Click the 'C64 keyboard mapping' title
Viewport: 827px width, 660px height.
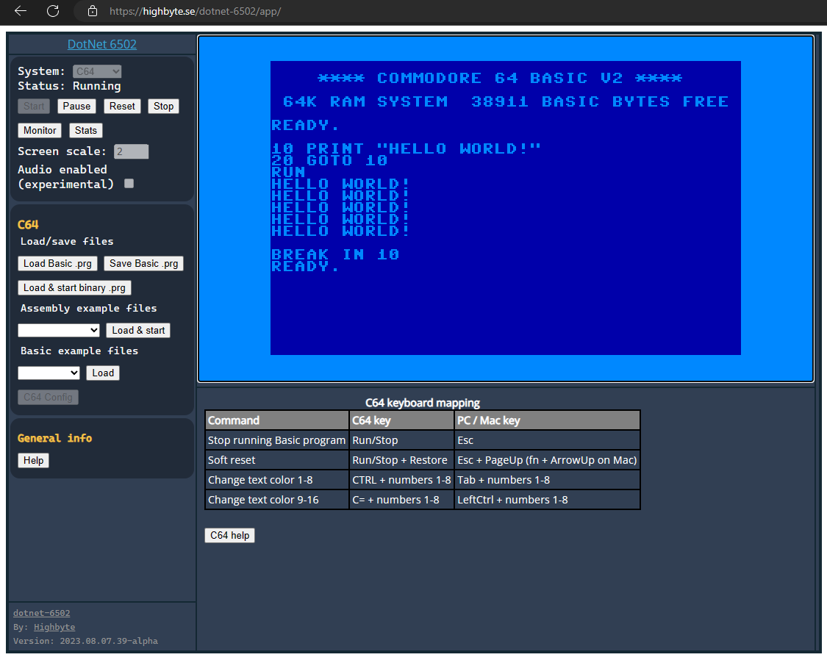[423, 403]
